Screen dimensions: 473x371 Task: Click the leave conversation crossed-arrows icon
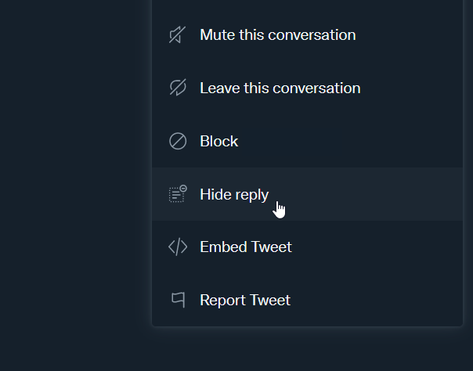[x=178, y=88]
